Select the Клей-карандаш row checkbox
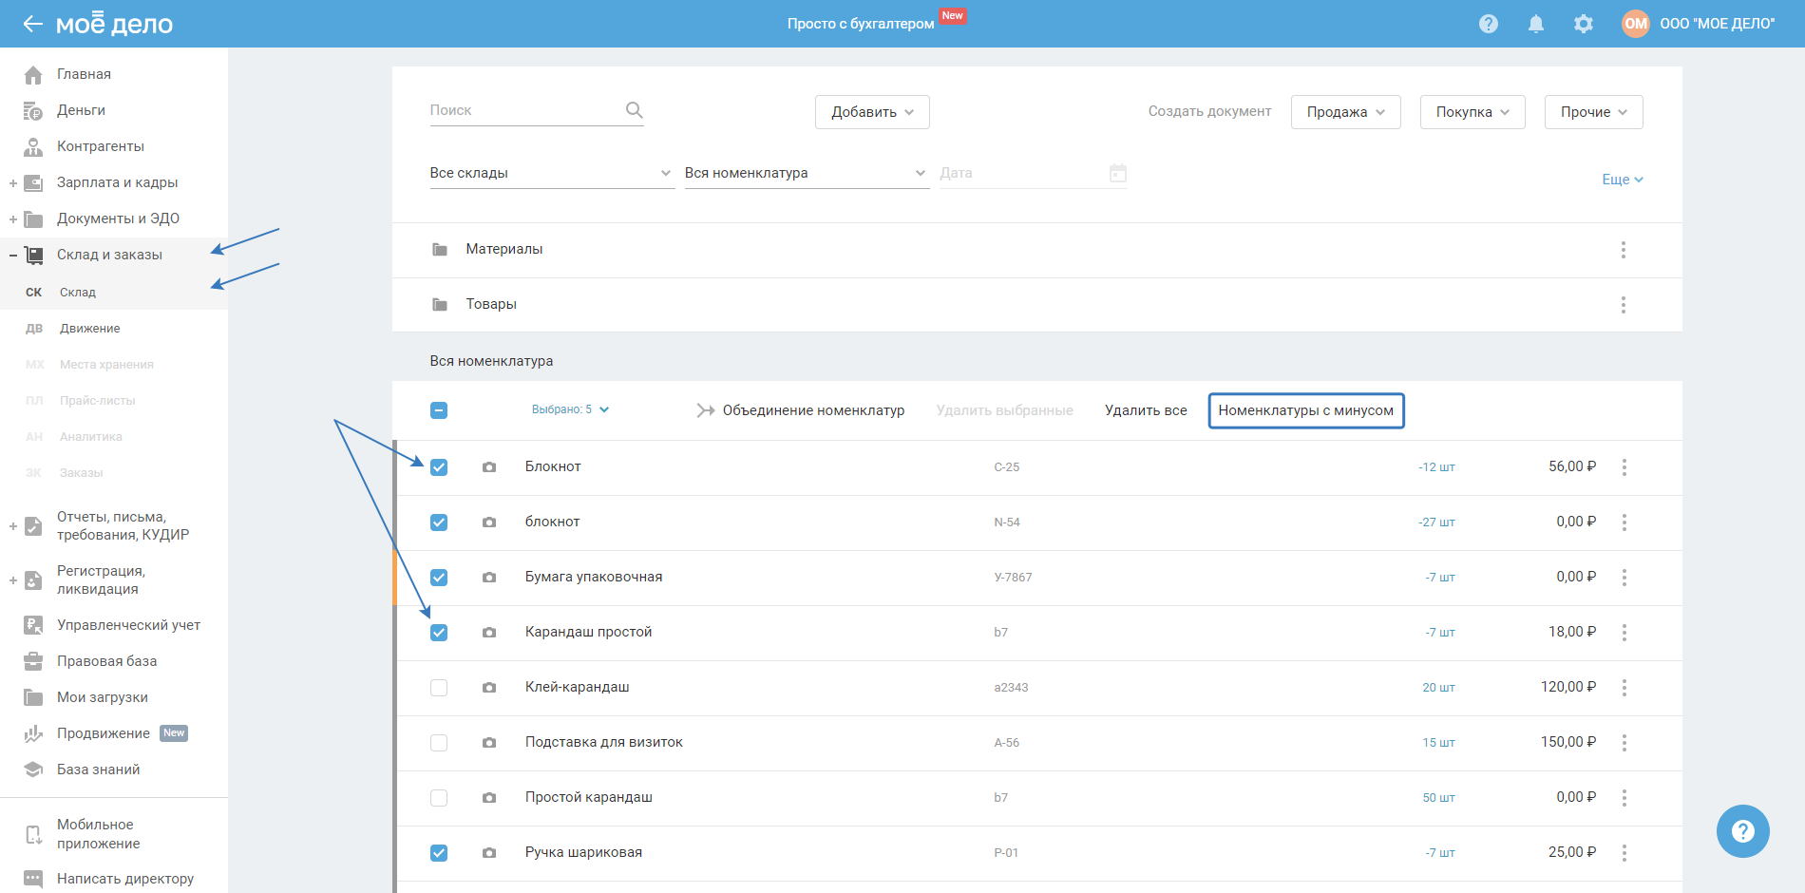The image size is (1805, 893). pos(439,688)
